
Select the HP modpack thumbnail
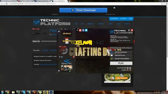tap(67, 69)
